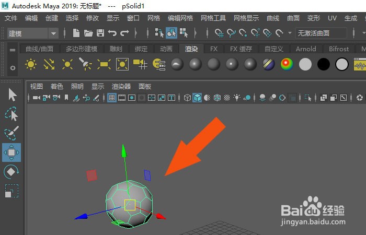366x235 pixels.
Task: Switch to 曲线/曲面 shelf tab
Action: point(39,49)
